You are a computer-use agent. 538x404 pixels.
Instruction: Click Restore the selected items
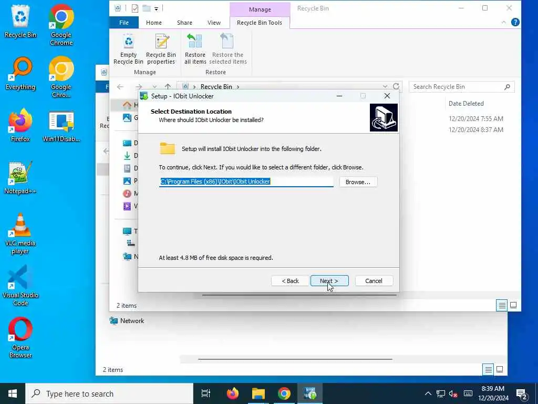228,49
